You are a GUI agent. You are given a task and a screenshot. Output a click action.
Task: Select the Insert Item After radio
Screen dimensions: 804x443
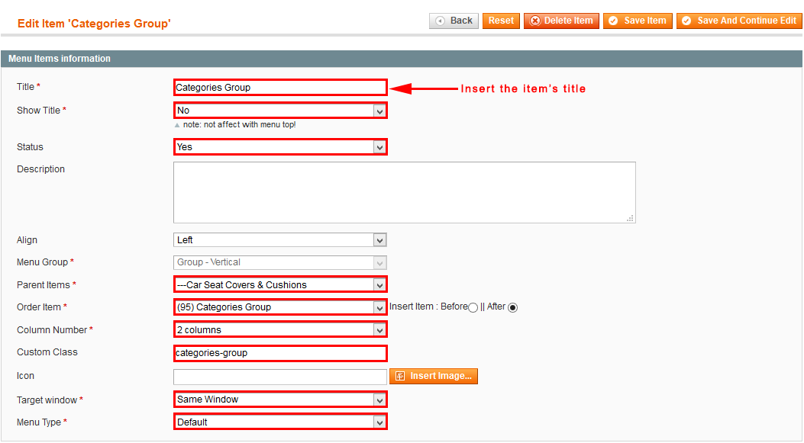[x=512, y=307]
